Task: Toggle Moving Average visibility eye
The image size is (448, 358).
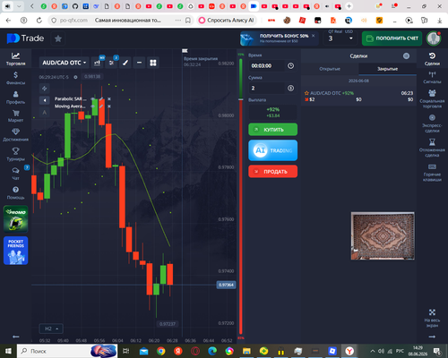Action: (92, 107)
